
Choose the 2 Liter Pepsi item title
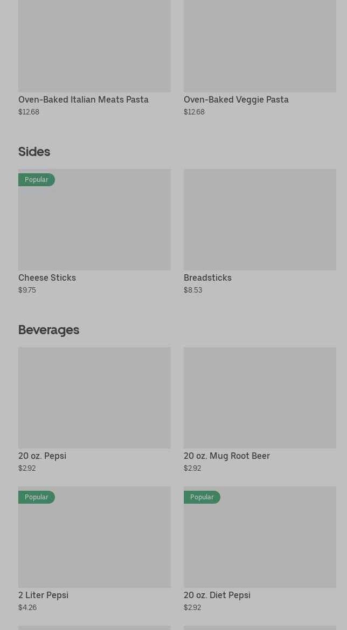pyautogui.click(x=43, y=595)
